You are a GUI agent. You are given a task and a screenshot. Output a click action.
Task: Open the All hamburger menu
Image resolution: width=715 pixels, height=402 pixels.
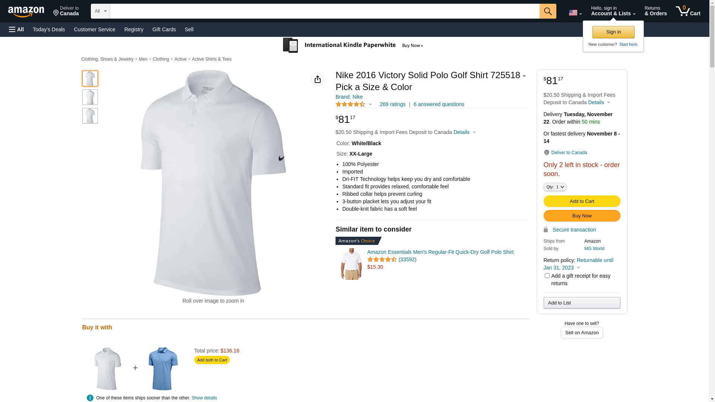point(16,29)
